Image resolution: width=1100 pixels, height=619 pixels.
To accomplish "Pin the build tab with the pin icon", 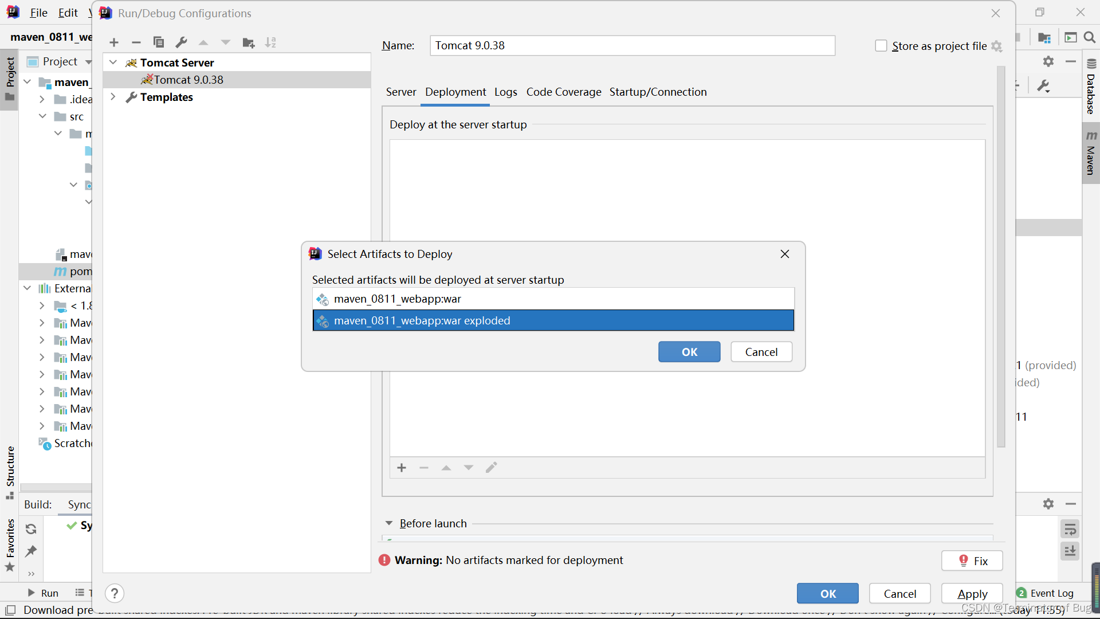I will coord(31,551).
